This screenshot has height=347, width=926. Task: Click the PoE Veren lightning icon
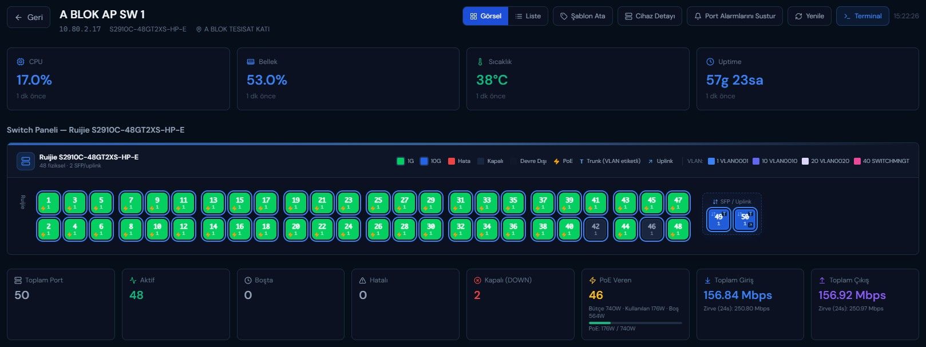click(x=593, y=280)
